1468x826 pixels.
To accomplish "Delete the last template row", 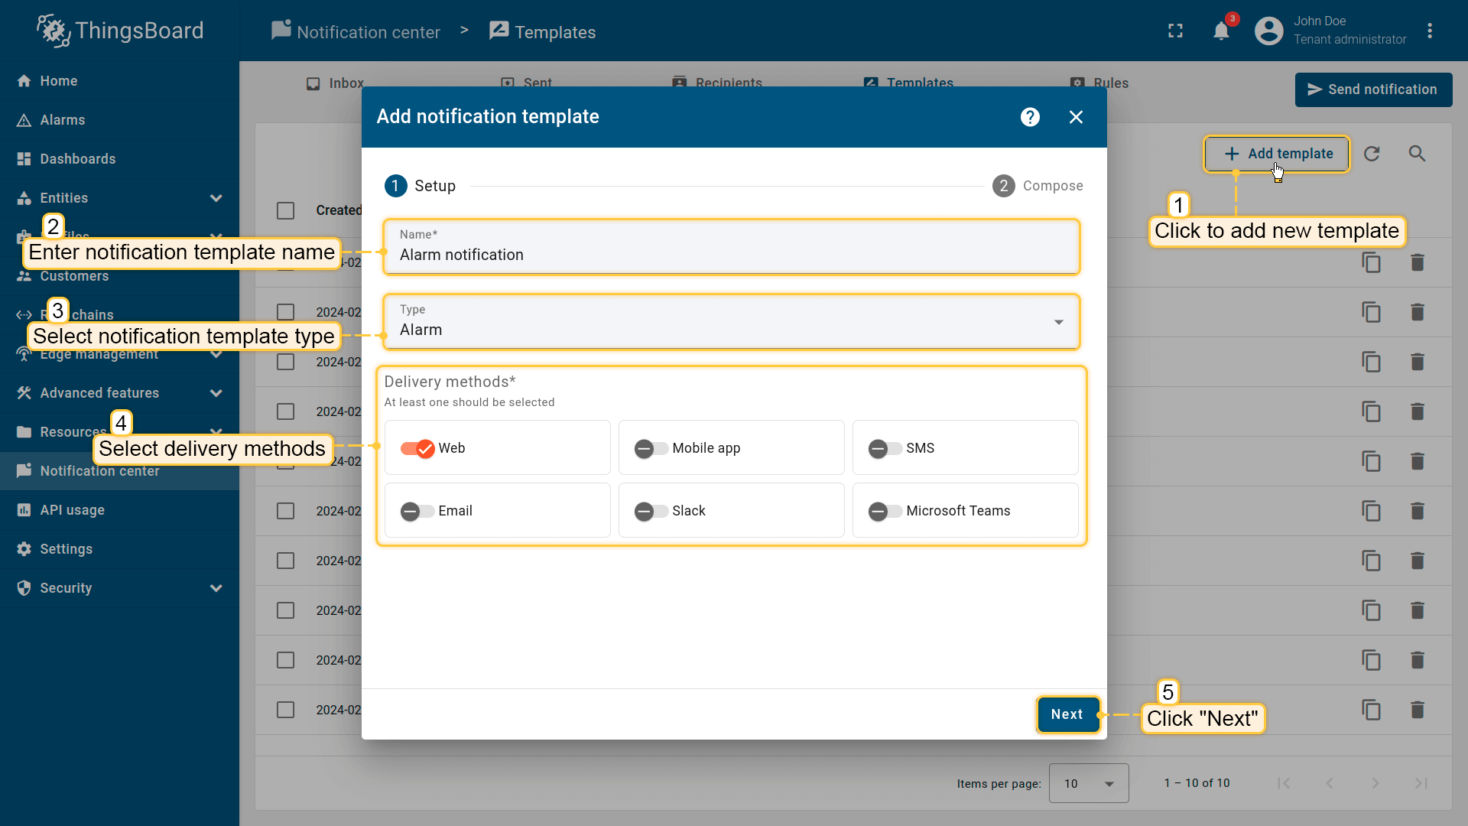I will pyautogui.click(x=1417, y=710).
